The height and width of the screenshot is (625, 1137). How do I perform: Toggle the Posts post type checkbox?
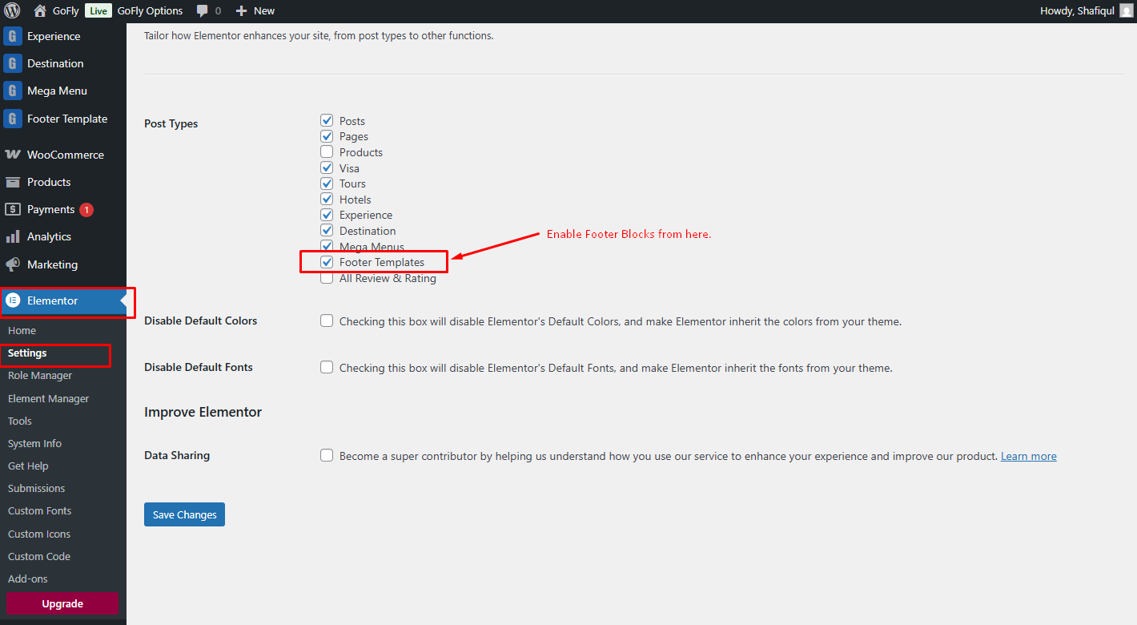(x=327, y=120)
